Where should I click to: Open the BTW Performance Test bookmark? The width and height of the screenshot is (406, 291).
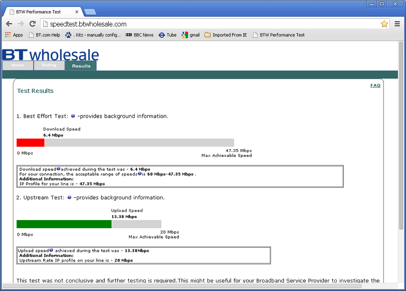pos(279,35)
